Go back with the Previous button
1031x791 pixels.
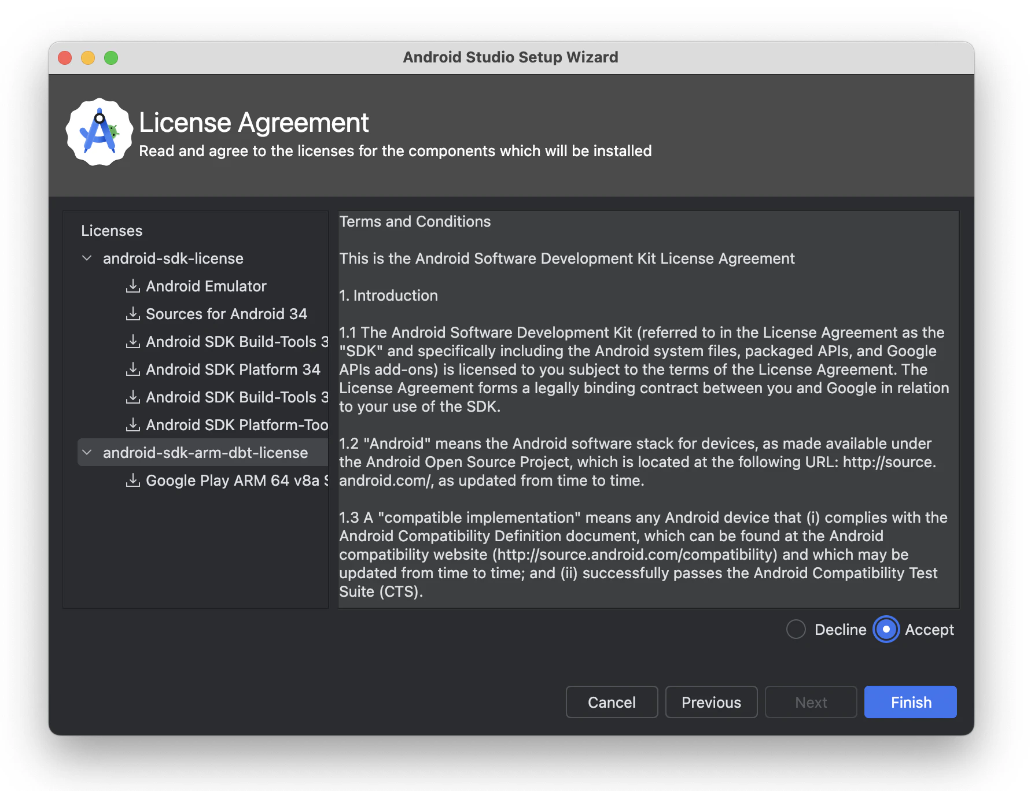pos(711,702)
